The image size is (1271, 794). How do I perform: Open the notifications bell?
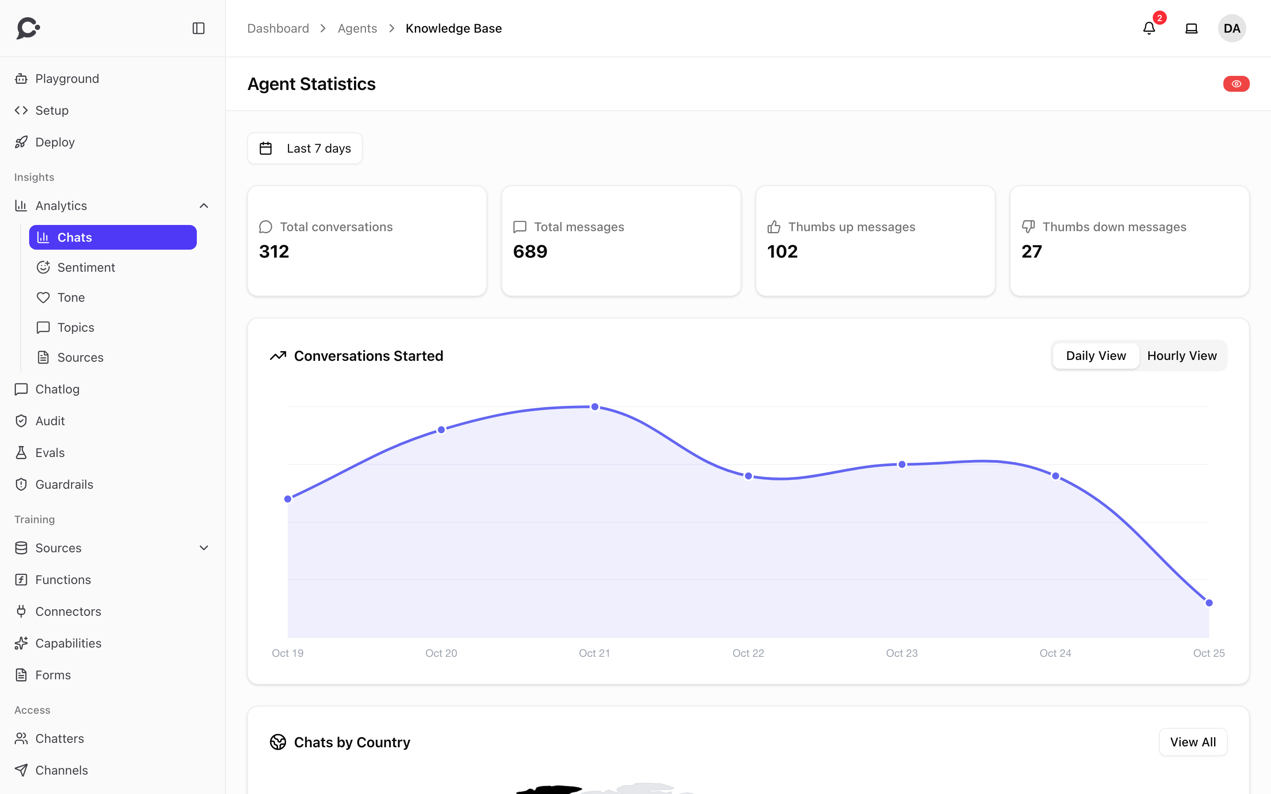pos(1149,28)
